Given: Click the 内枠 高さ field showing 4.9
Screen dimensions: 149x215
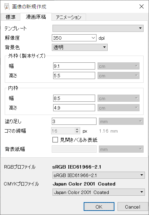Looking at the screenshot, I should click(74, 108).
